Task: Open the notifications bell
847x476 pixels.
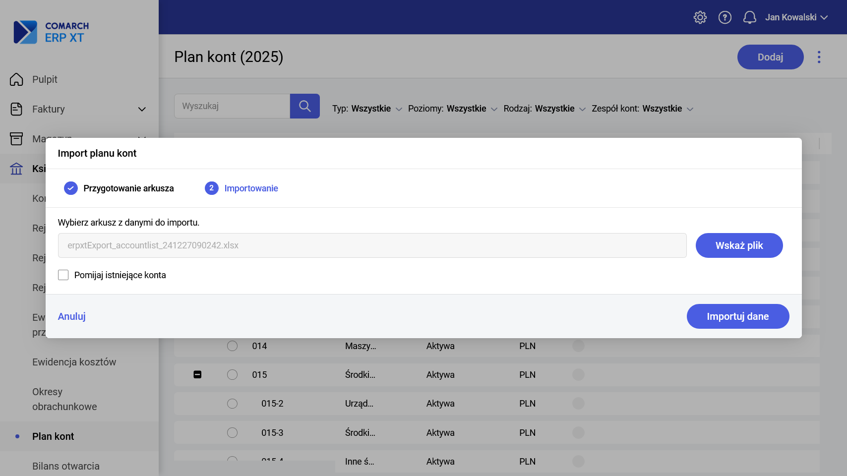Action: tap(749, 17)
